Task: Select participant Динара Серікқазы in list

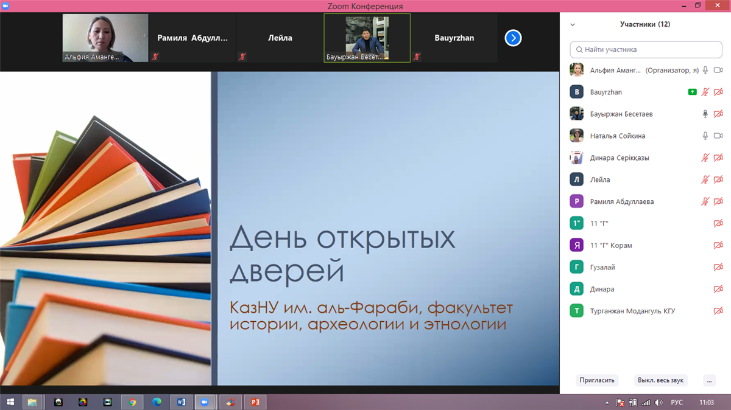Action: [620, 158]
